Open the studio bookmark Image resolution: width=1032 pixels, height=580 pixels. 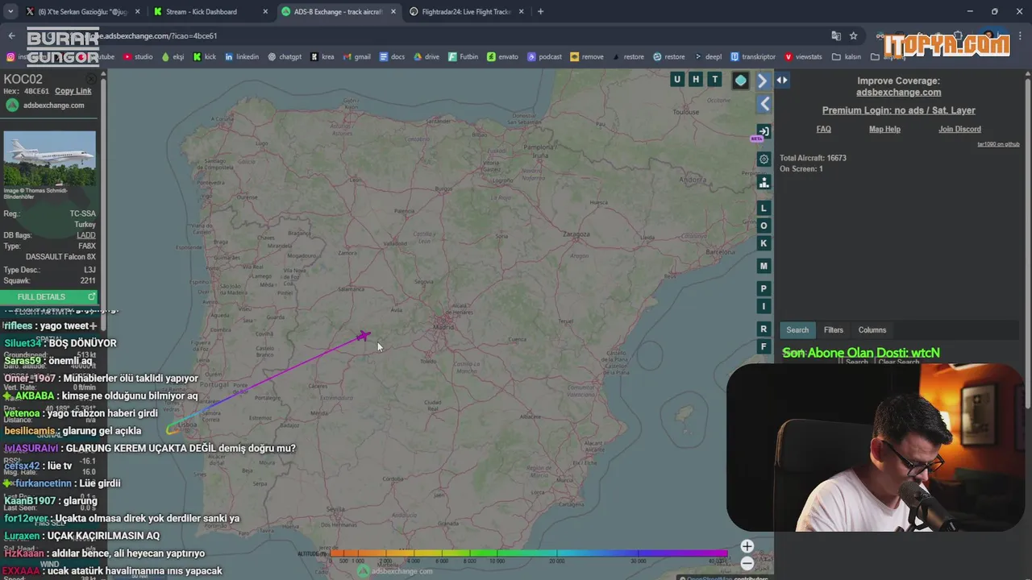(138, 57)
